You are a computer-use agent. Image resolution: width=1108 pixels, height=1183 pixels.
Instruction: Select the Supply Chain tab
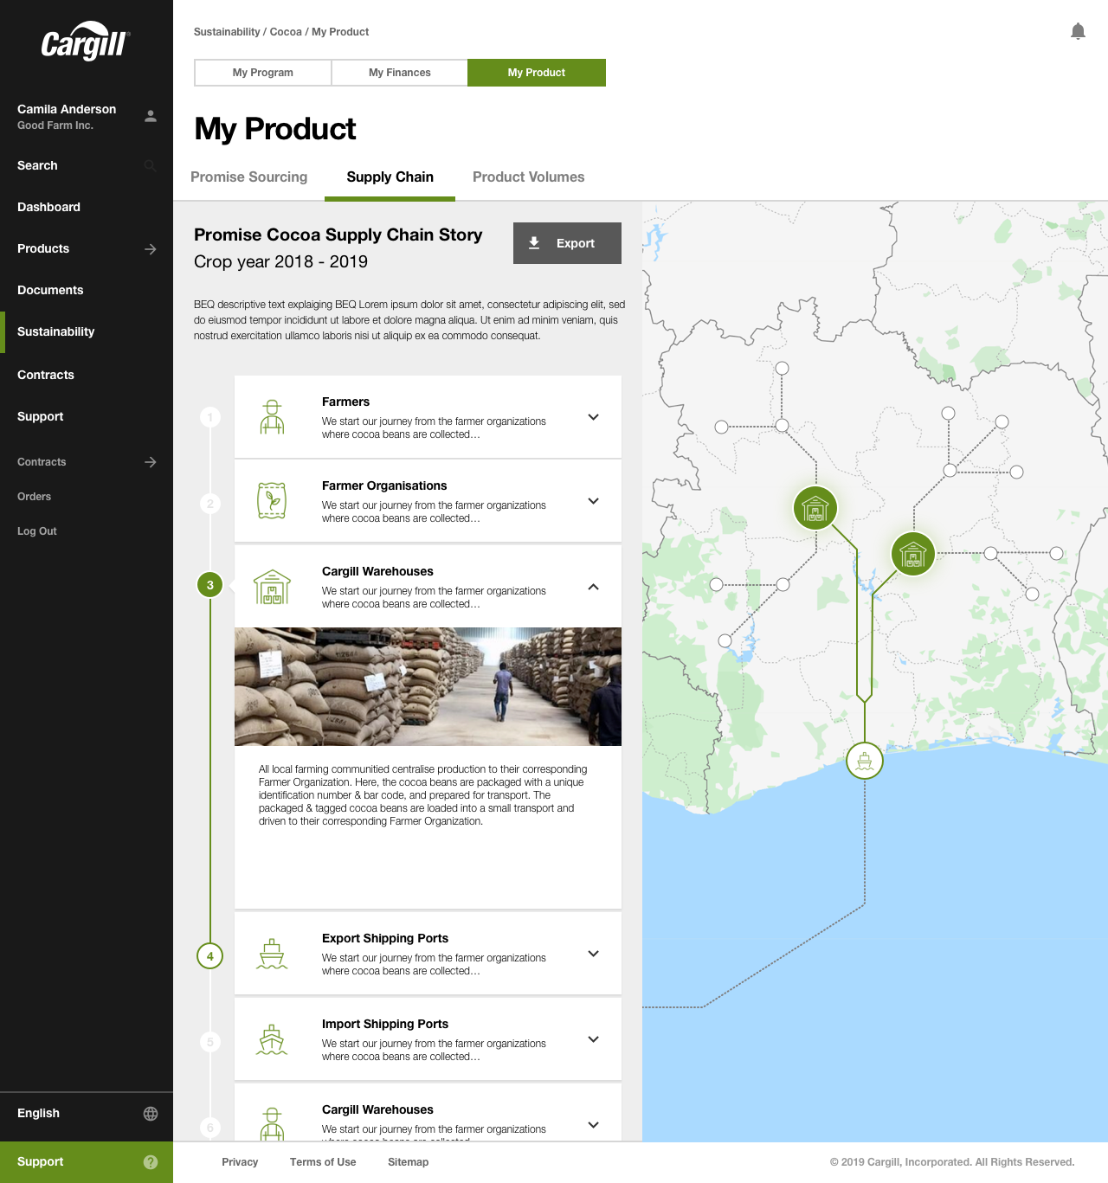click(390, 177)
